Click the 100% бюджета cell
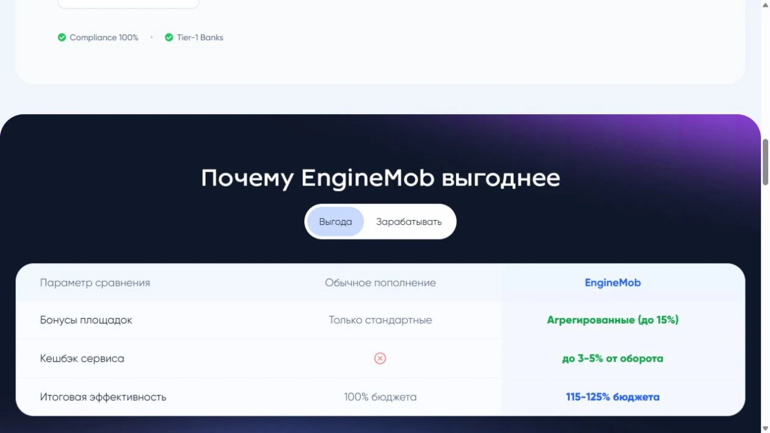 coord(380,397)
